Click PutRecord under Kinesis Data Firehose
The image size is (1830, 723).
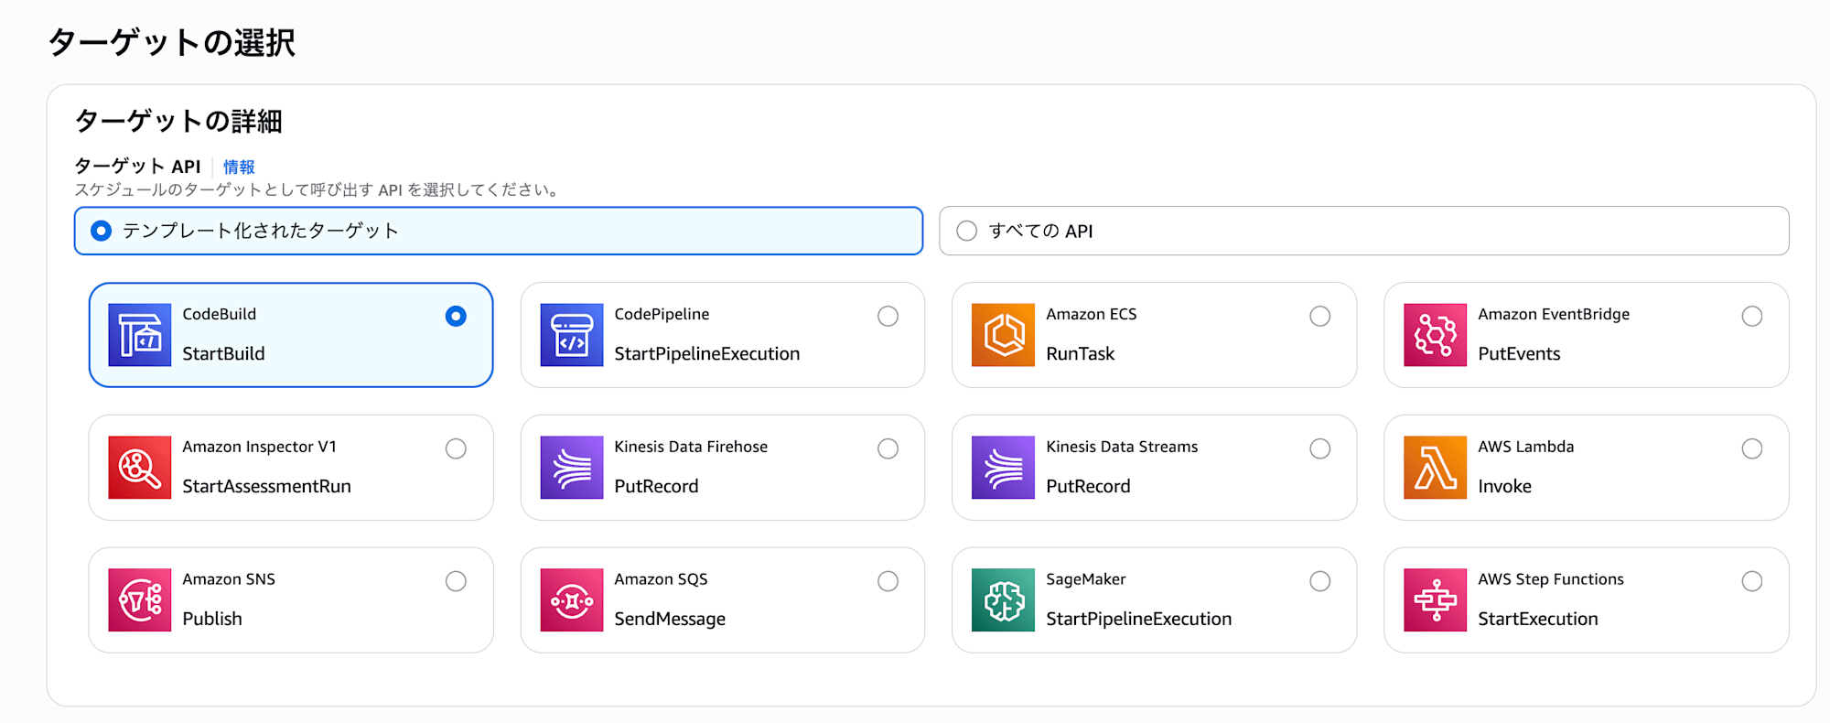(x=656, y=486)
